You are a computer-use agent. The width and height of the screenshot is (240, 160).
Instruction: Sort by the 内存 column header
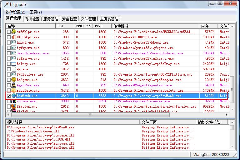pyautogui.click(x=209, y=26)
